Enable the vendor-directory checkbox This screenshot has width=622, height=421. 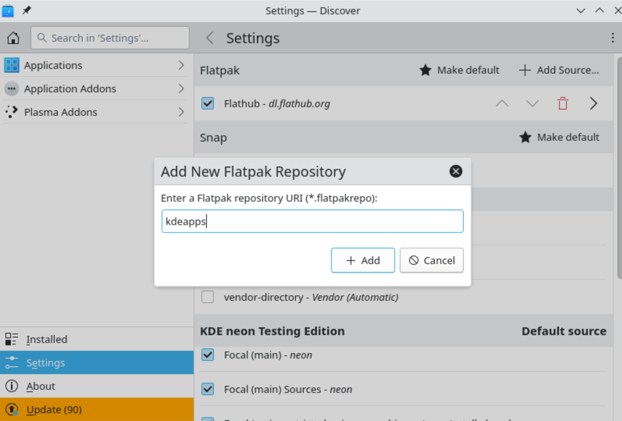click(208, 297)
